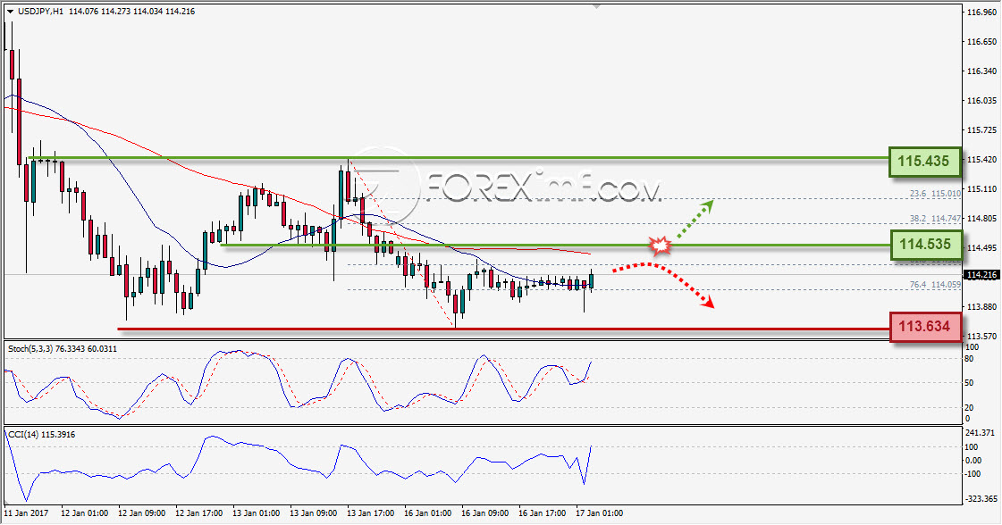Image resolution: width=1002 pixels, height=525 pixels.
Task: Click the Stochastic scale value 80
Action: click(970, 359)
